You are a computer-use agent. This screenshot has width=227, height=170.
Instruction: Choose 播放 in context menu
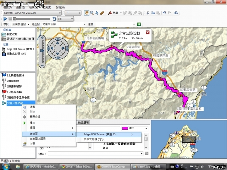click(49, 123)
